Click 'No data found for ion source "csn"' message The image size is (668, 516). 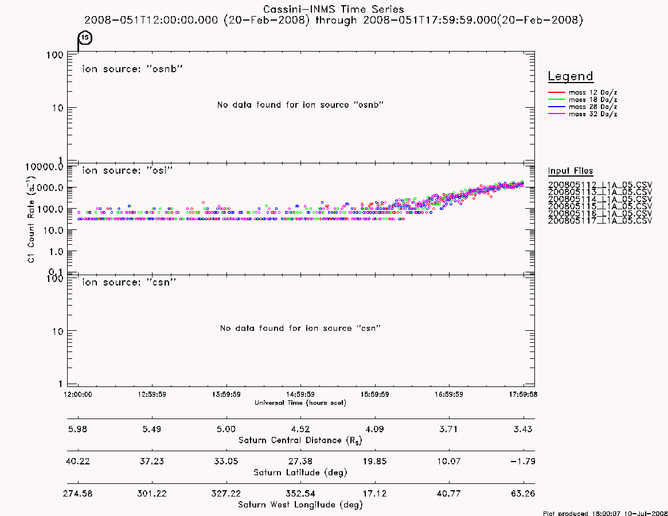click(300, 328)
